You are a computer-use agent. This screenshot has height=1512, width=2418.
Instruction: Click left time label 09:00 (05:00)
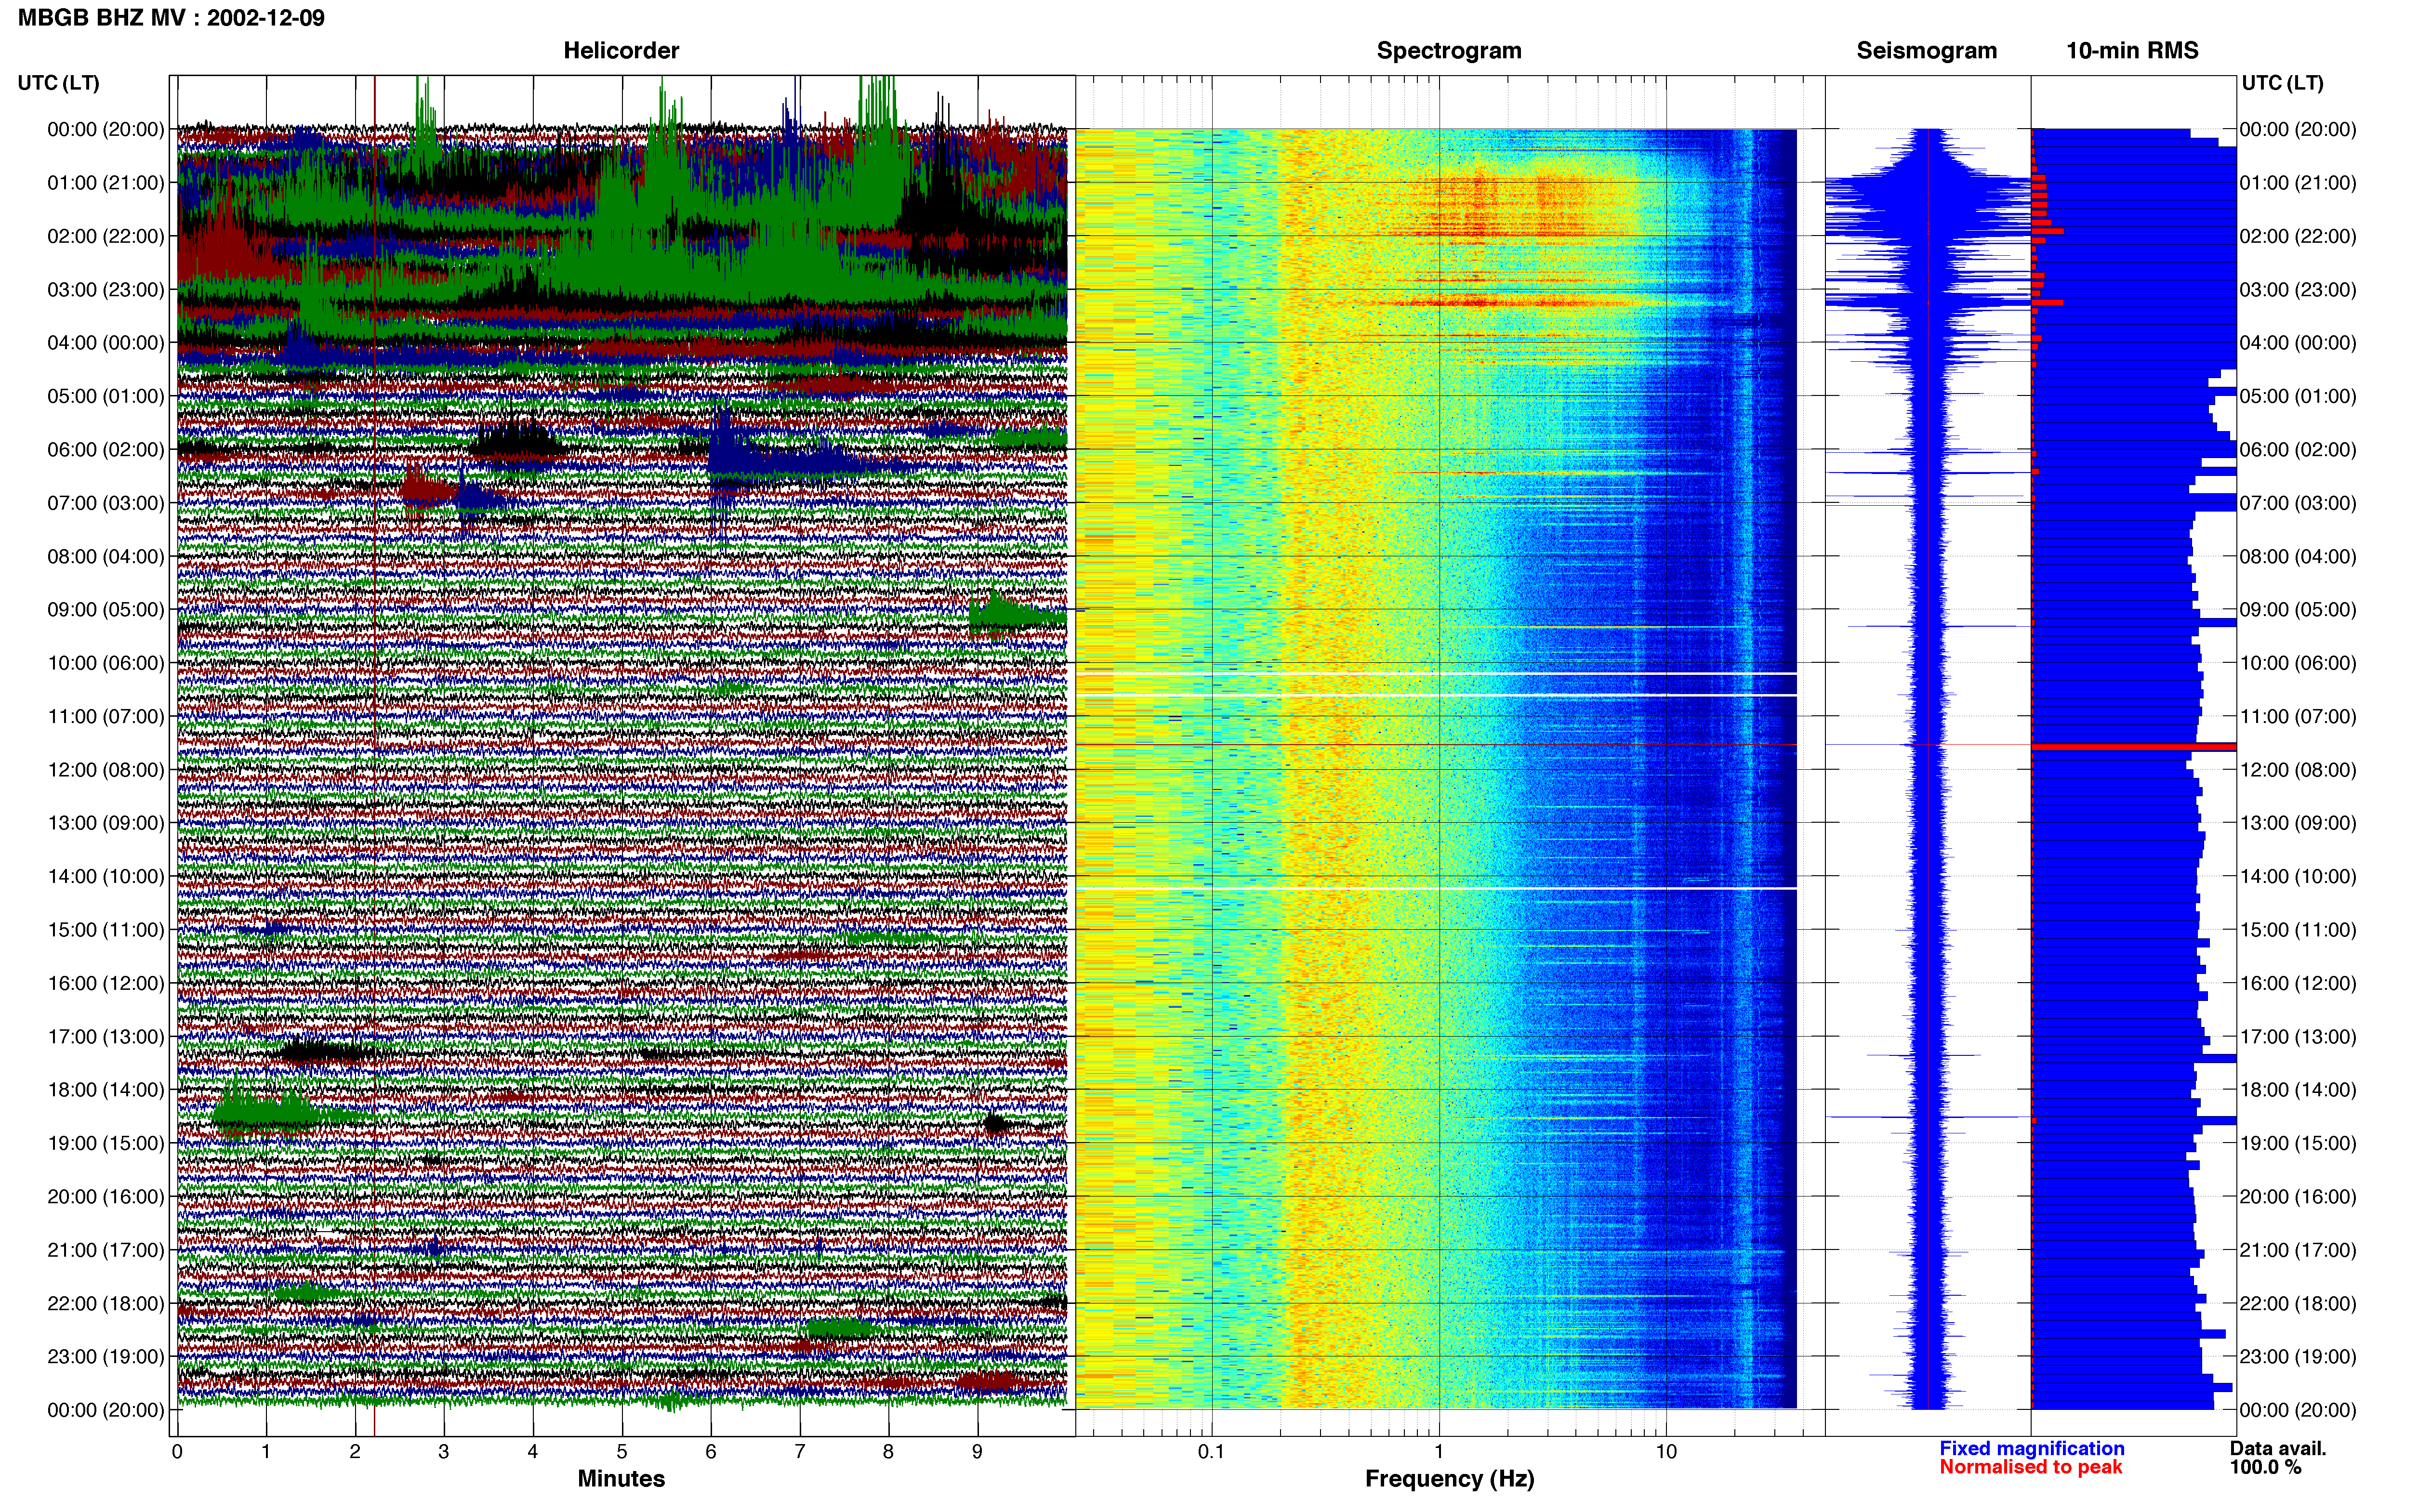click(106, 610)
